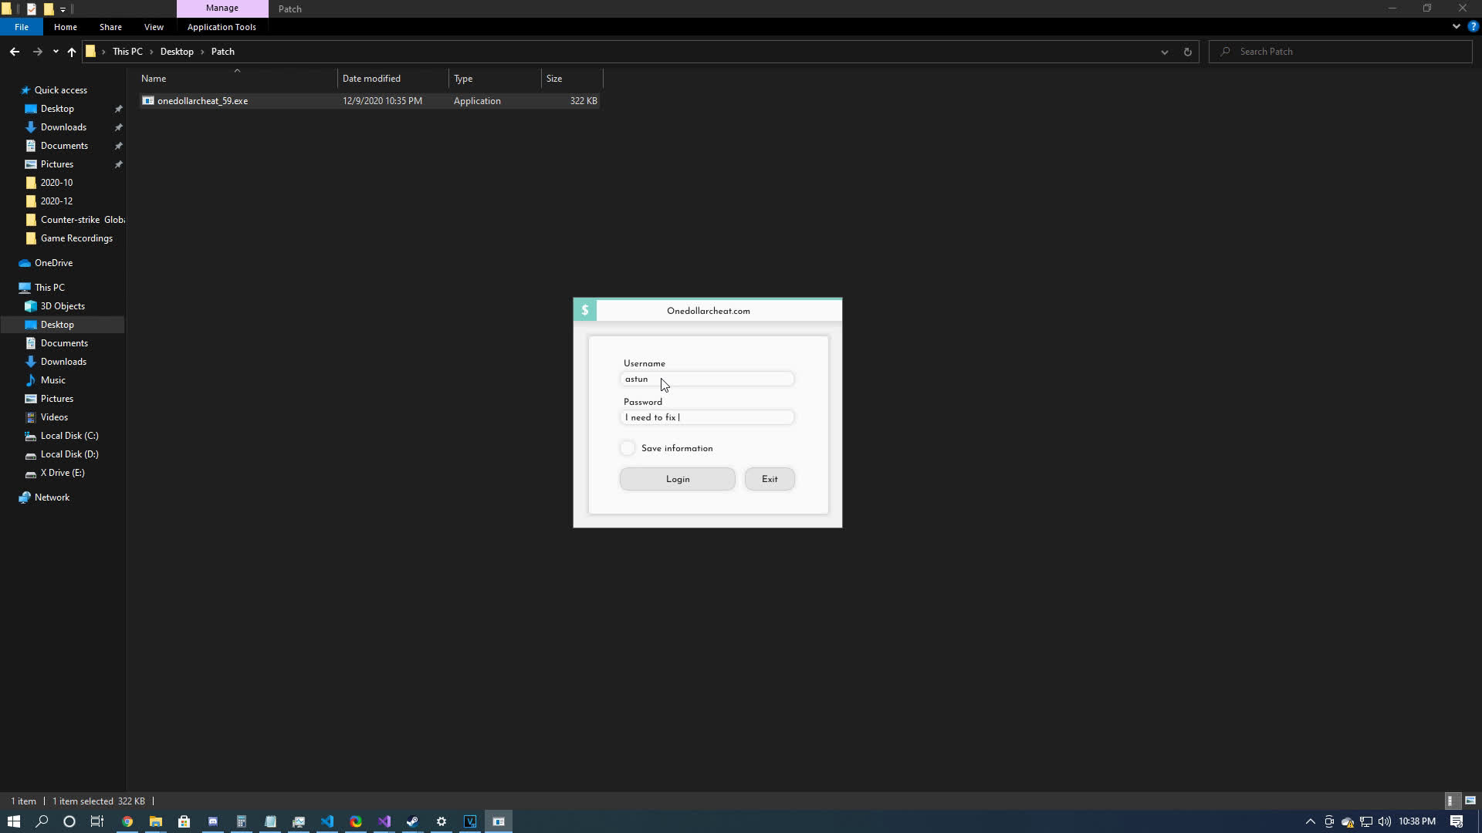Switch to details view in the status bar

point(1450,801)
